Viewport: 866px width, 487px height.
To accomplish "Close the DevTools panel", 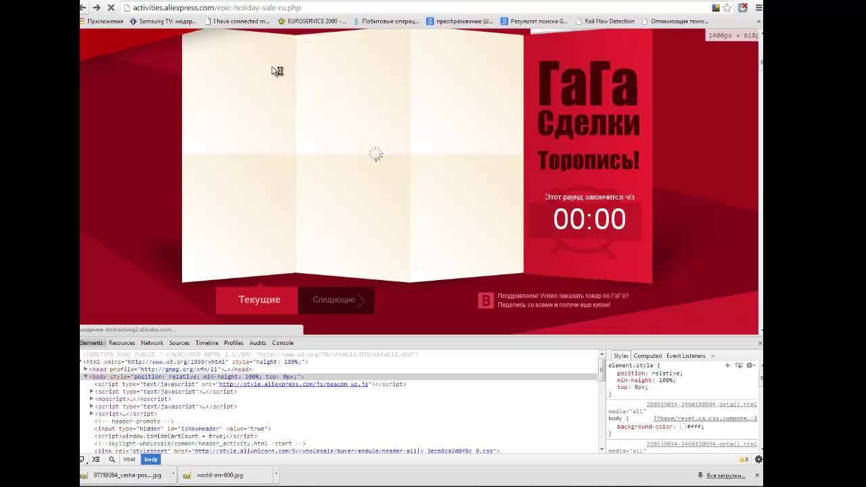I will (x=759, y=343).
